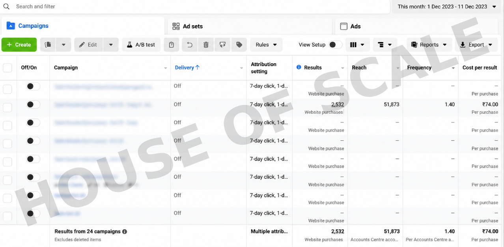The image size is (504, 247).
Task: Click the duplicate campaign icon
Action: [48, 45]
